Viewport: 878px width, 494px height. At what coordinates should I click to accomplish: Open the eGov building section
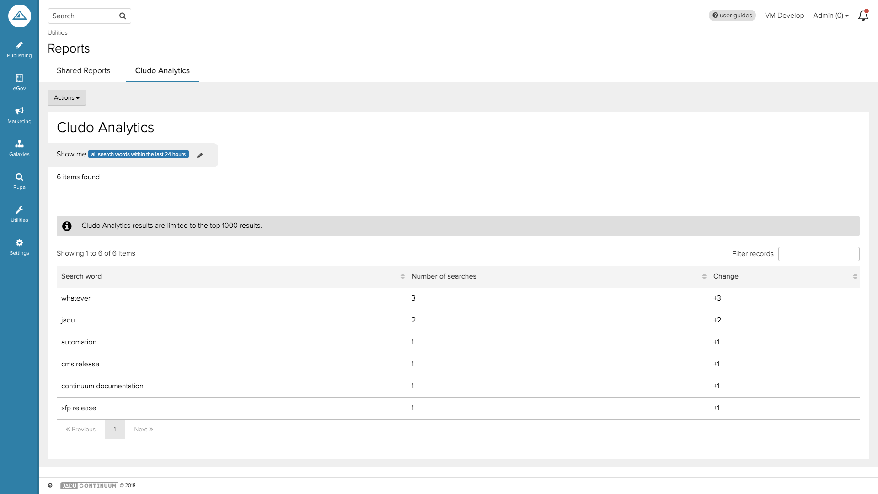[19, 83]
